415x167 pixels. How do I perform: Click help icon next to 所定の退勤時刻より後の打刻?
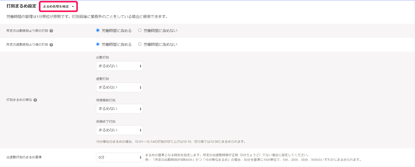point(51,45)
